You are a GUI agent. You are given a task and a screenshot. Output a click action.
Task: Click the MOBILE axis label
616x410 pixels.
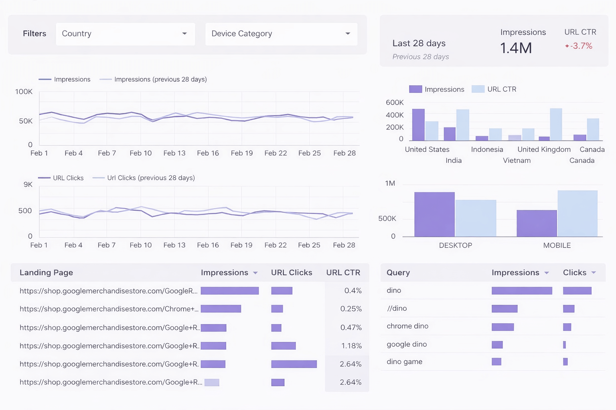(x=557, y=245)
